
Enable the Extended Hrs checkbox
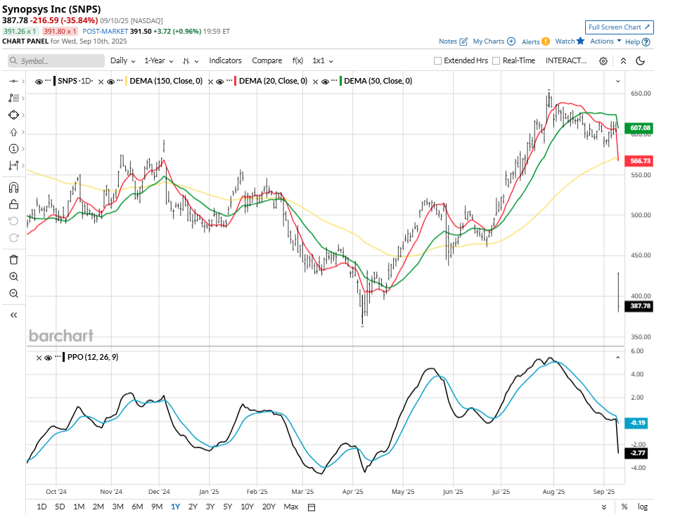[438, 61]
